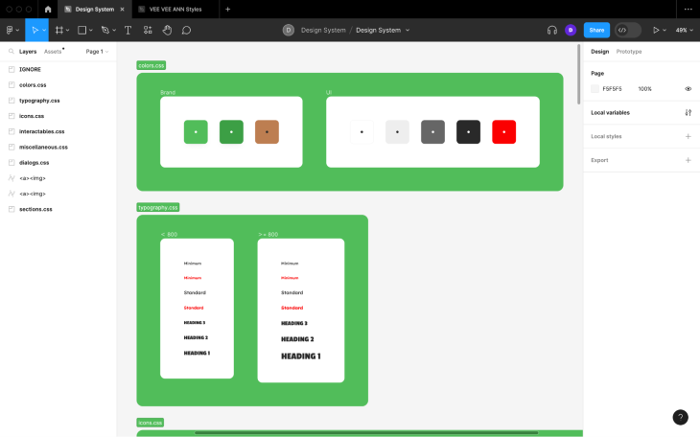
Task: Select the Rectangle shape tool
Action: [x=82, y=30]
